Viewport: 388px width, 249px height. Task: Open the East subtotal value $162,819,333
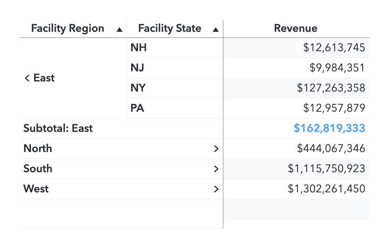329,128
